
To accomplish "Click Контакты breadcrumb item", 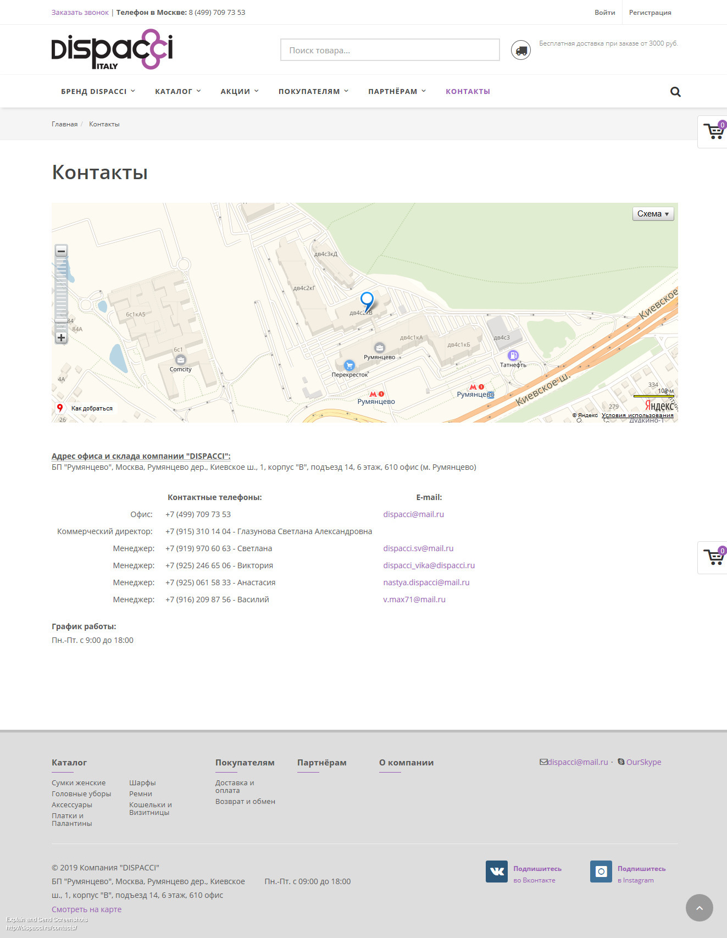I will (104, 124).
